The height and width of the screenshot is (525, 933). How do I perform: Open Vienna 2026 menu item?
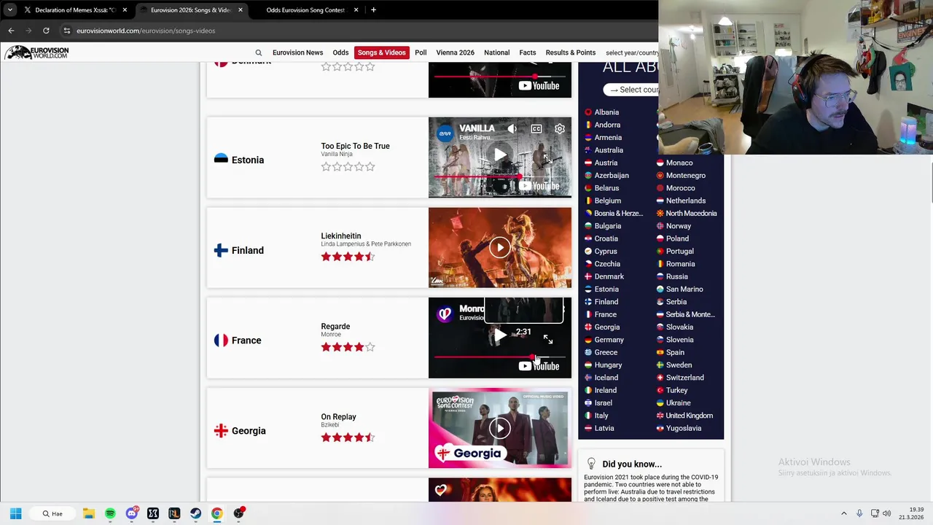point(455,52)
